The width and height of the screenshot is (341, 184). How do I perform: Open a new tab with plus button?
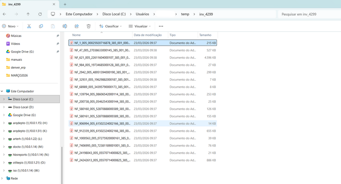pyautogui.click(x=65, y=4)
